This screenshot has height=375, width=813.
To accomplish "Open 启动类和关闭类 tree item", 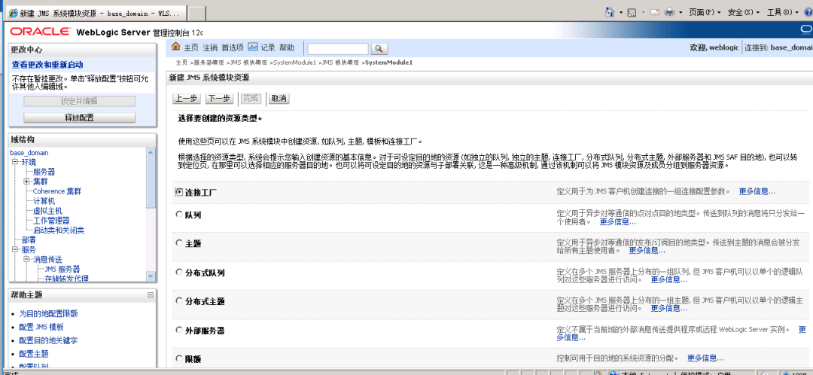I will (59, 230).
